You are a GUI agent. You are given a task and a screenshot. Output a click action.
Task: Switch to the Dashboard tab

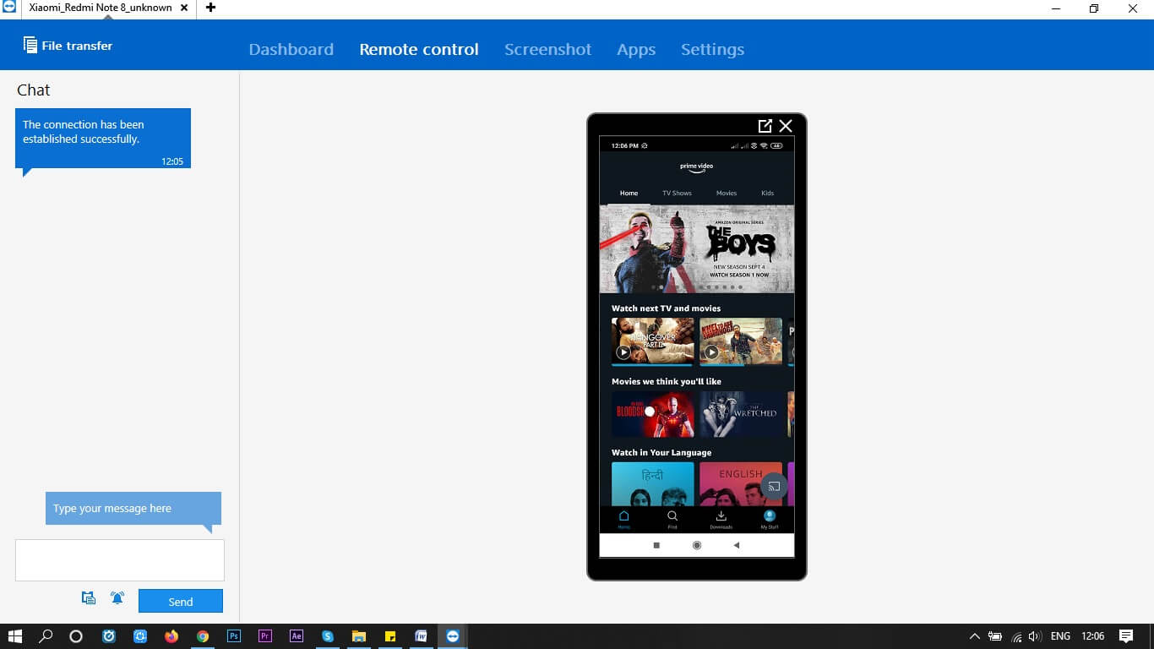pyautogui.click(x=291, y=49)
